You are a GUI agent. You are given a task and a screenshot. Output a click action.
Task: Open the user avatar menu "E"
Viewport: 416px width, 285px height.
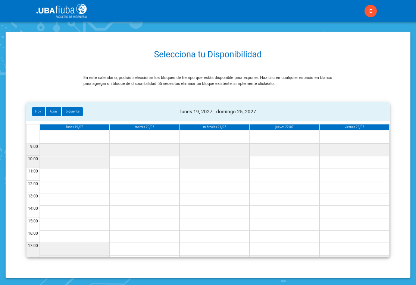coord(370,11)
